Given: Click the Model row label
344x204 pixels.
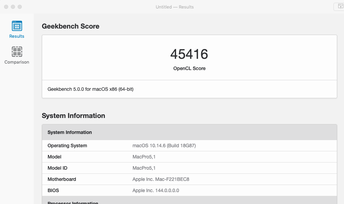Looking at the screenshot, I should coord(54,157).
